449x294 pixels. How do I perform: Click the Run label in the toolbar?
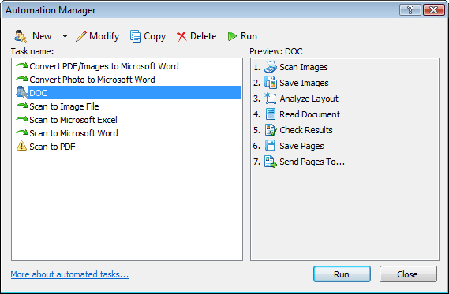click(249, 36)
